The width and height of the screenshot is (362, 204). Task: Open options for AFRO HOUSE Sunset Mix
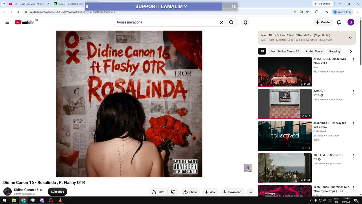coord(354,60)
